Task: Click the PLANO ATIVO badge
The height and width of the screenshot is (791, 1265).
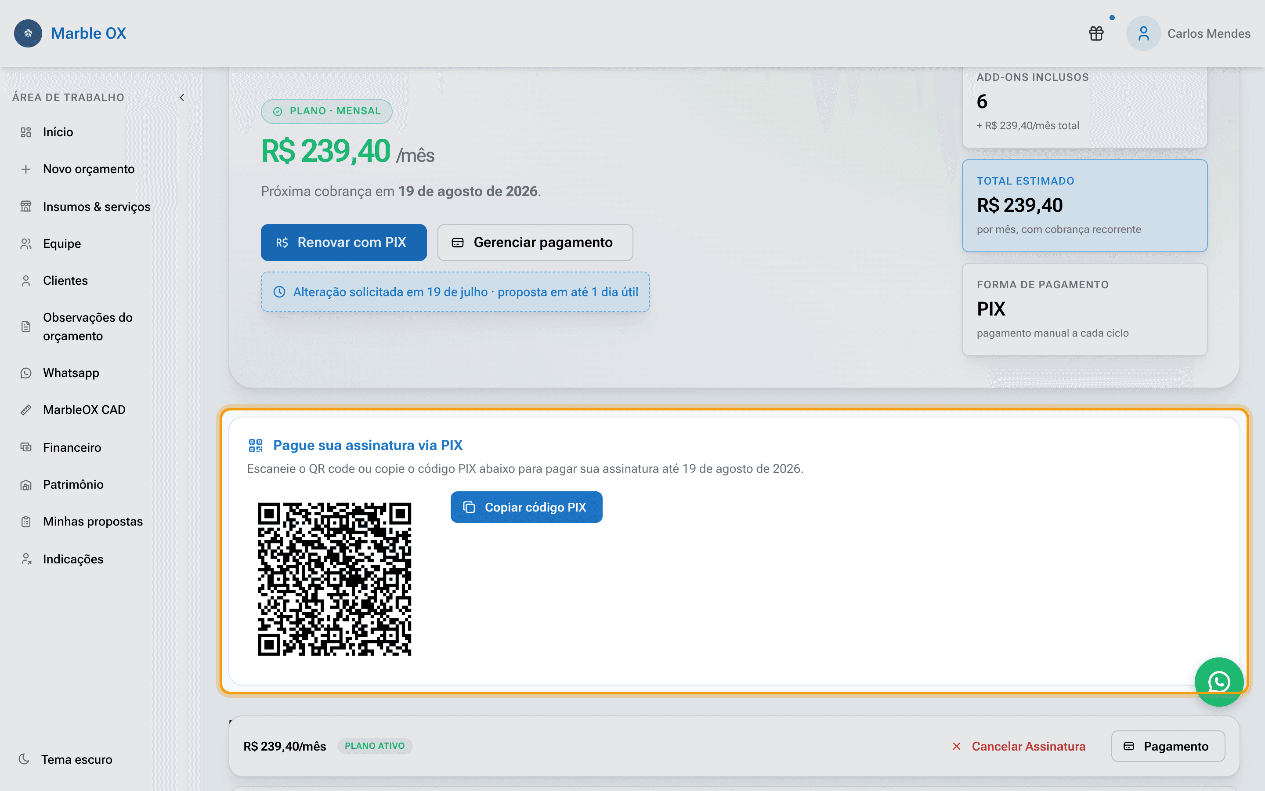Action: click(375, 746)
